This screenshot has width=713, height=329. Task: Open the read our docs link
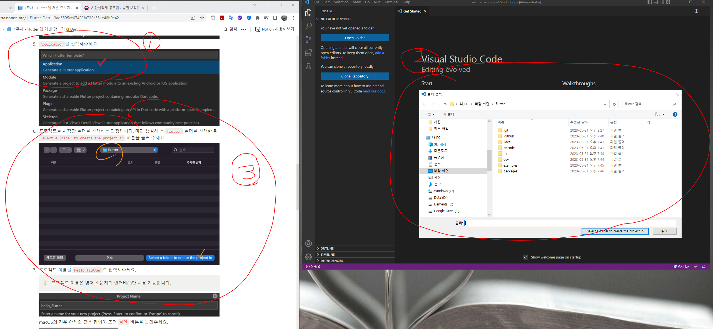point(374,91)
